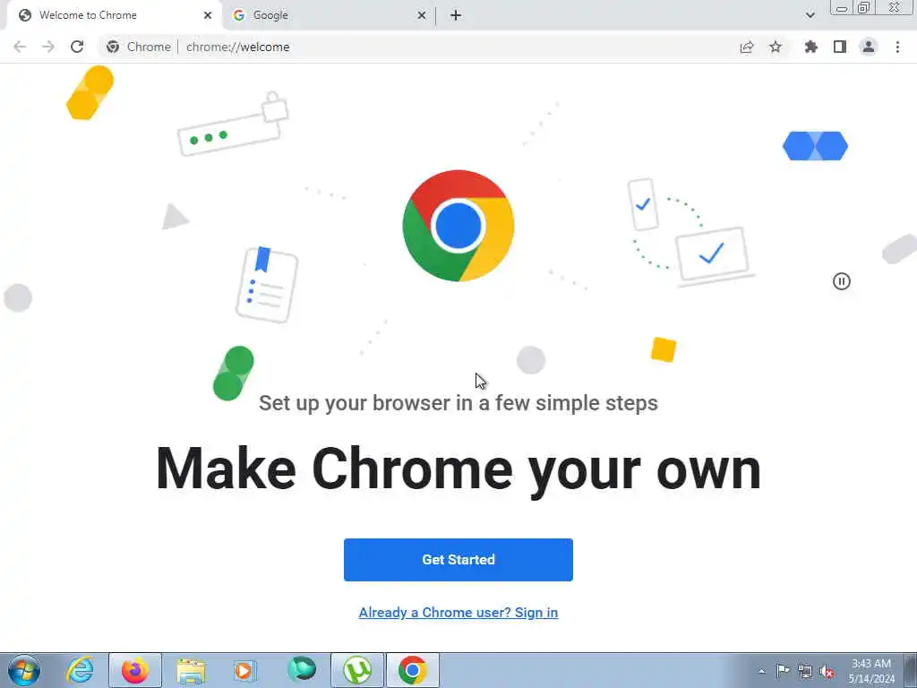917x688 pixels.
Task: Launch Internet Explorer from the taskbar
Action: 80,670
